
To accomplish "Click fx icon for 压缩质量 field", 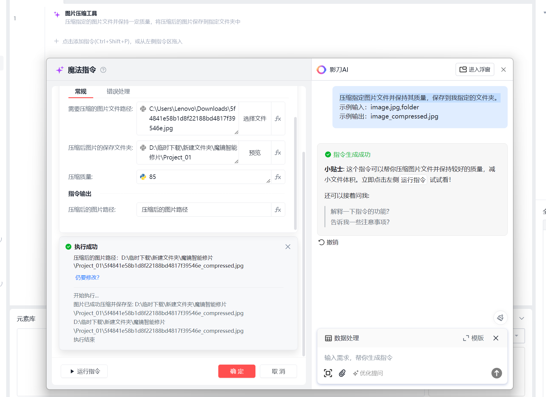I will click(278, 177).
